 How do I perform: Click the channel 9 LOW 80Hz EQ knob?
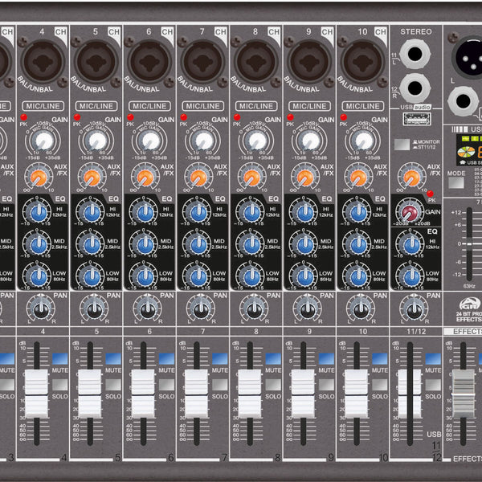pyautogui.click(x=305, y=277)
